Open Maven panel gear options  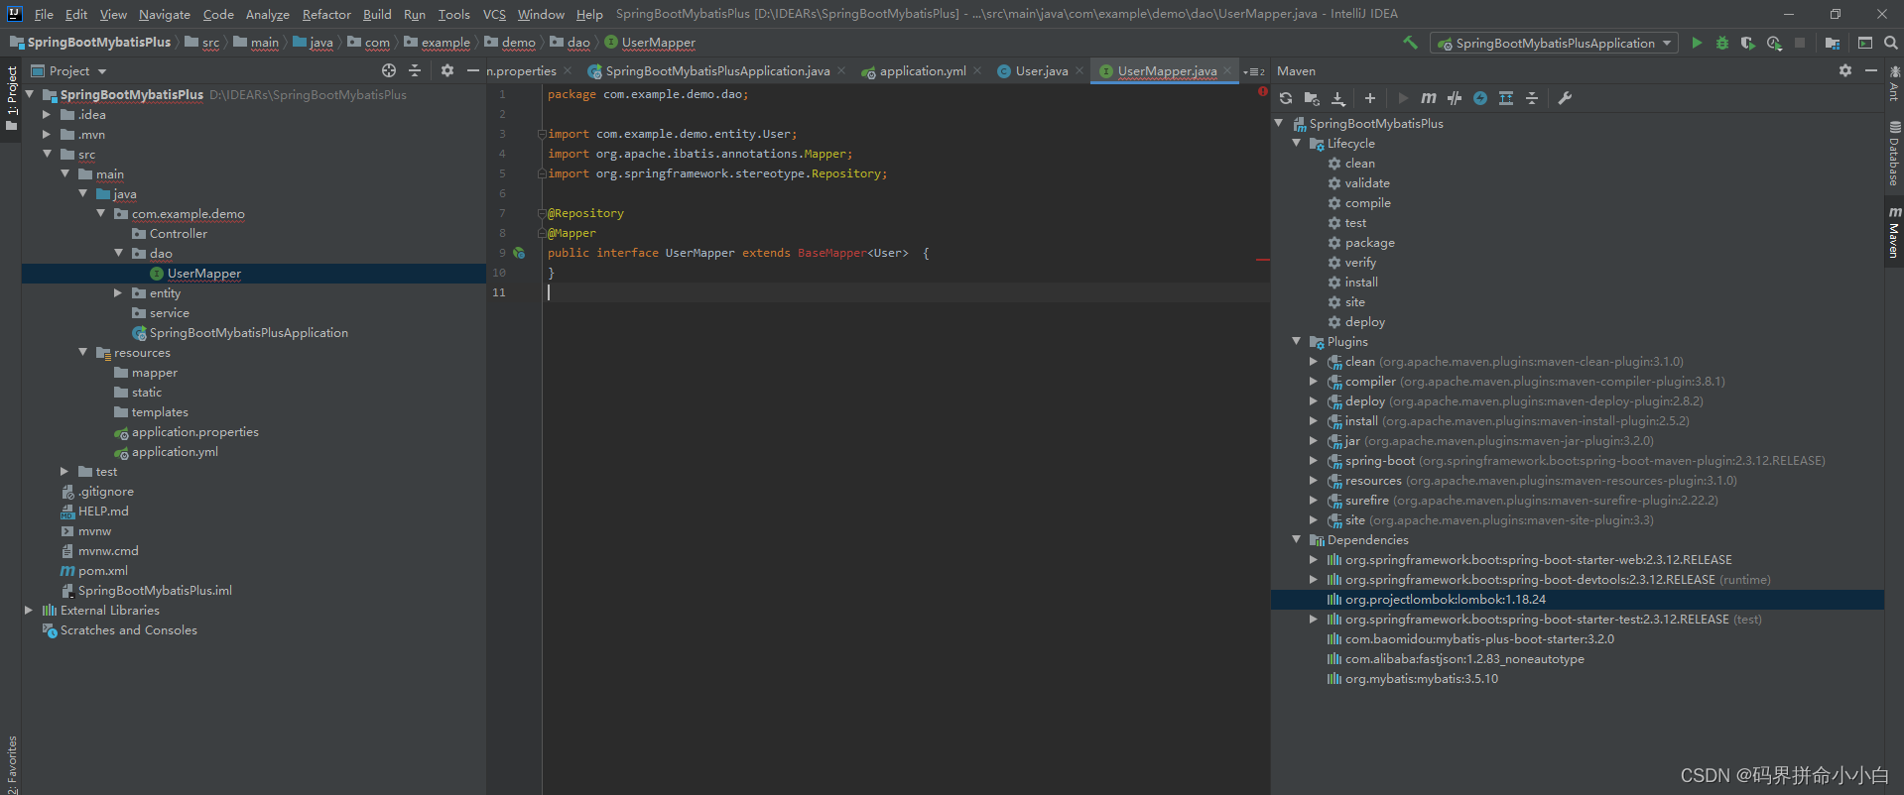(x=1845, y=70)
